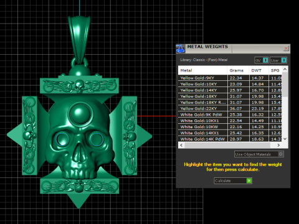Toggle the GV library switch

[x=262, y=60]
